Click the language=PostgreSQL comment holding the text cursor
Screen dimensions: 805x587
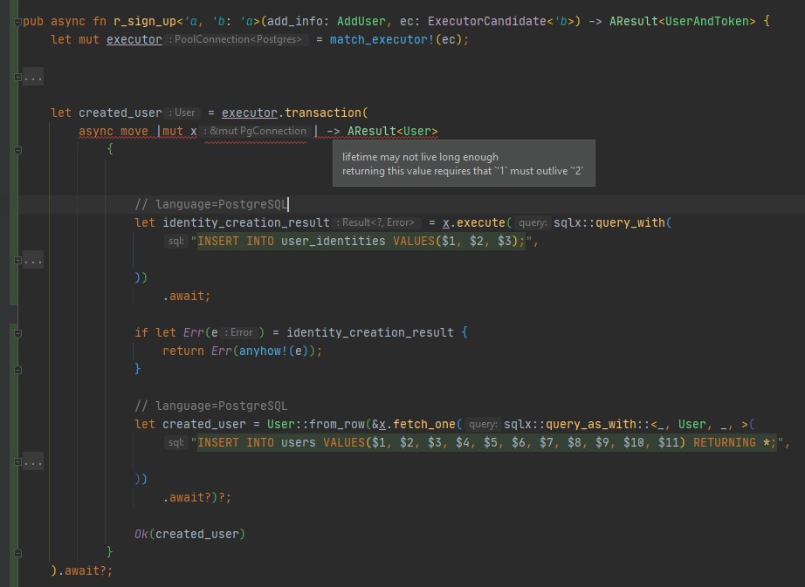(x=211, y=205)
